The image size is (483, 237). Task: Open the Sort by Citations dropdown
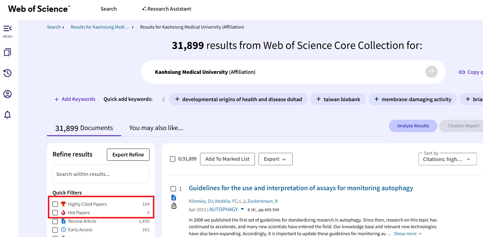coord(447,159)
